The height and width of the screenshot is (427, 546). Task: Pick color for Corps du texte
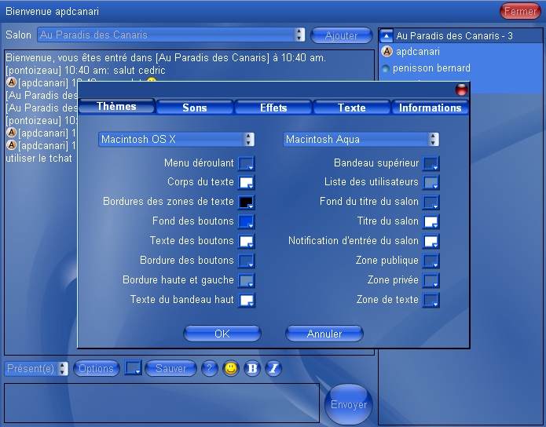coord(247,183)
